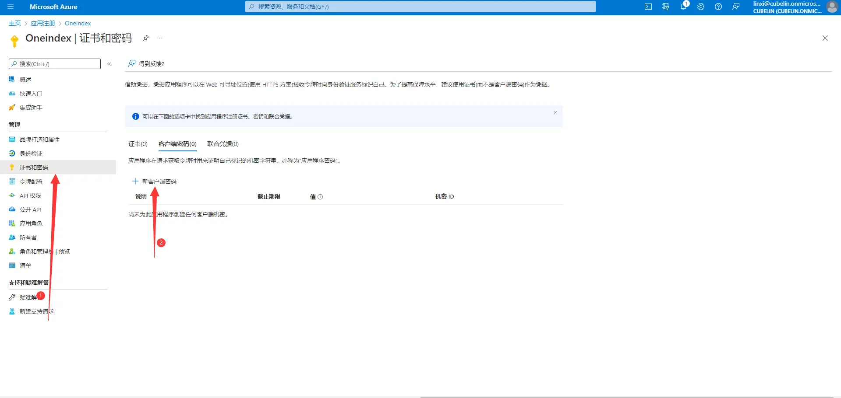The image size is (841, 398).
Task: Switch to the 证书(0) tab
Action: pos(138,143)
